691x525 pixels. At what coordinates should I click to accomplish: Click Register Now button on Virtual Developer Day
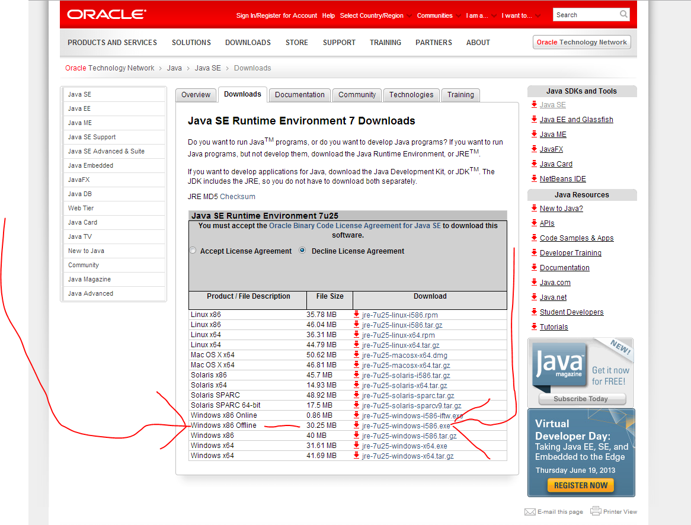click(581, 485)
